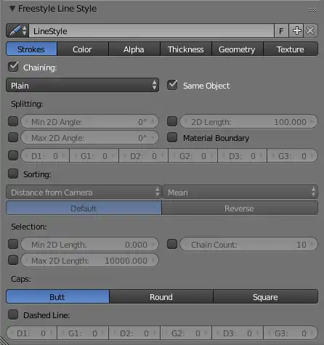Unlink LineStyle with the X icon

click(x=310, y=31)
